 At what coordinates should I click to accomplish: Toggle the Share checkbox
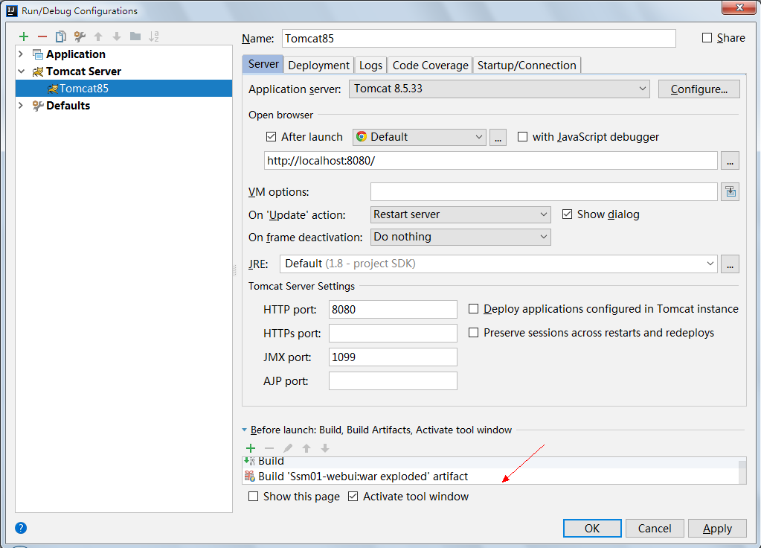[707, 38]
